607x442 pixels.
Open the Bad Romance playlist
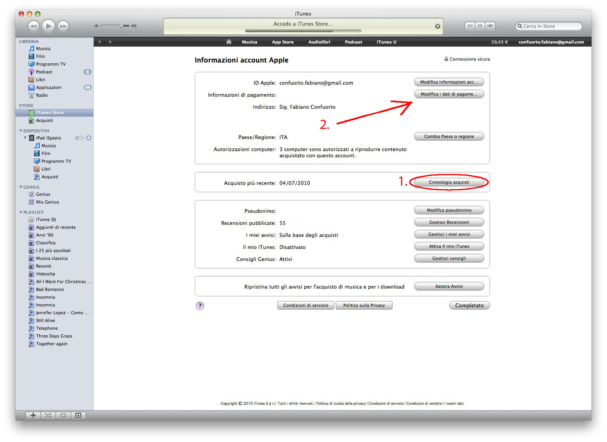pyautogui.click(x=54, y=289)
